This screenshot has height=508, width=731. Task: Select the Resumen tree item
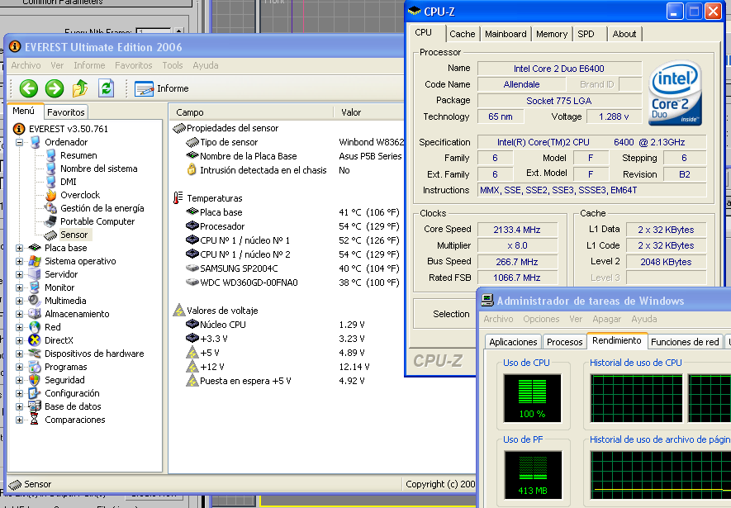78,155
